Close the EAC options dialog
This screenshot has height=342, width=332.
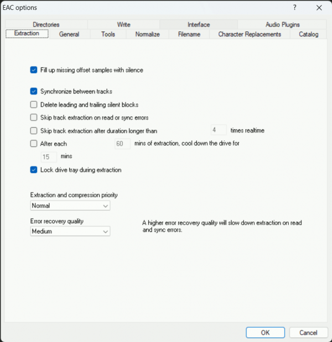[319, 7]
